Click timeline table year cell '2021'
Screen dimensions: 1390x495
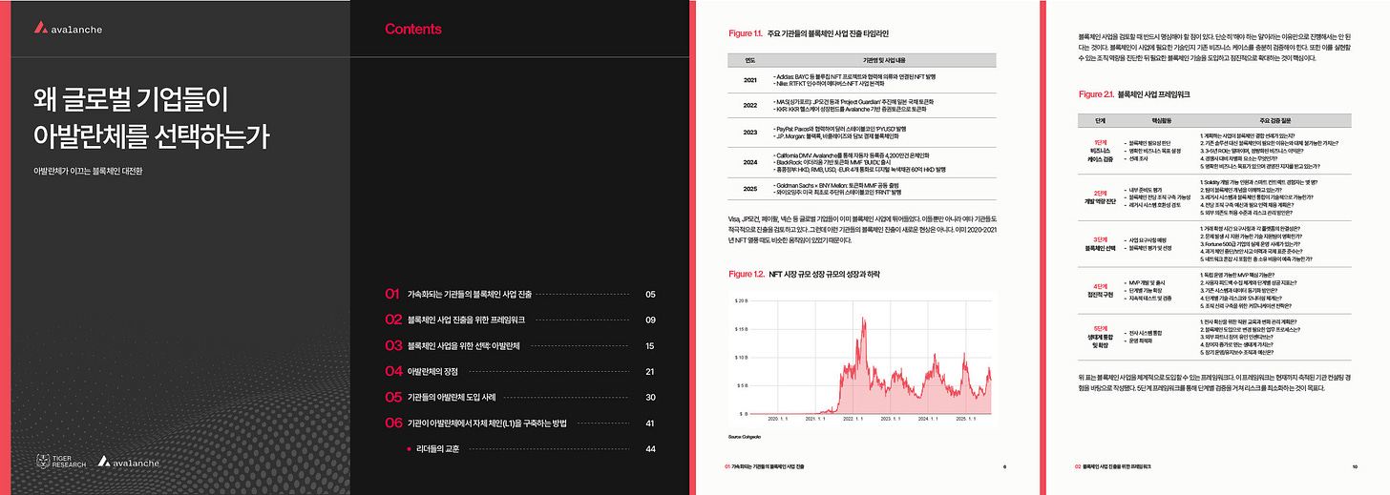(x=750, y=80)
